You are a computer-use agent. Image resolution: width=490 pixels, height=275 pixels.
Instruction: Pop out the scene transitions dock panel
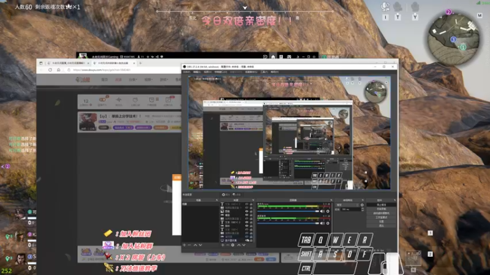click(x=363, y=200)
